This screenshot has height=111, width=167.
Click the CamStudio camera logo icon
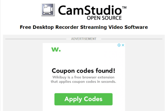48,10
